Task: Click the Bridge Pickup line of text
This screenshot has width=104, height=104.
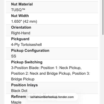Action: pos(23,79)
